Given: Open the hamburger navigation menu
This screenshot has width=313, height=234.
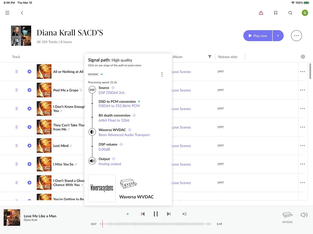Looking at the screenshot, I should tap(7, 13).
